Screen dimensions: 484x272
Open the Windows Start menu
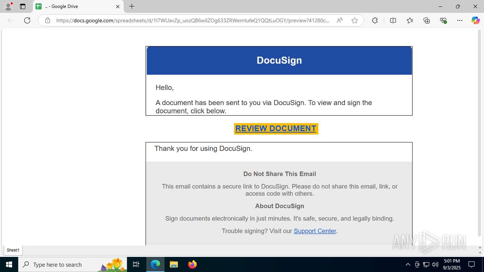coord(9,264)
